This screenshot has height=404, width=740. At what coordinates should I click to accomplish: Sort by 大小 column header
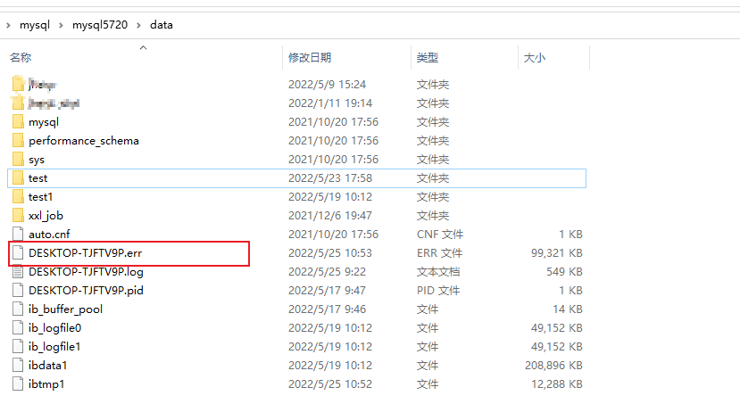click(x=534, y=58)
